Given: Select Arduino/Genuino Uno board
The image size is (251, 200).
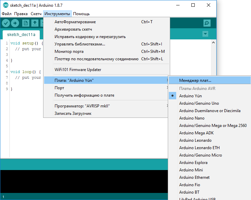Looking at the screenshot, I should 210,103.
